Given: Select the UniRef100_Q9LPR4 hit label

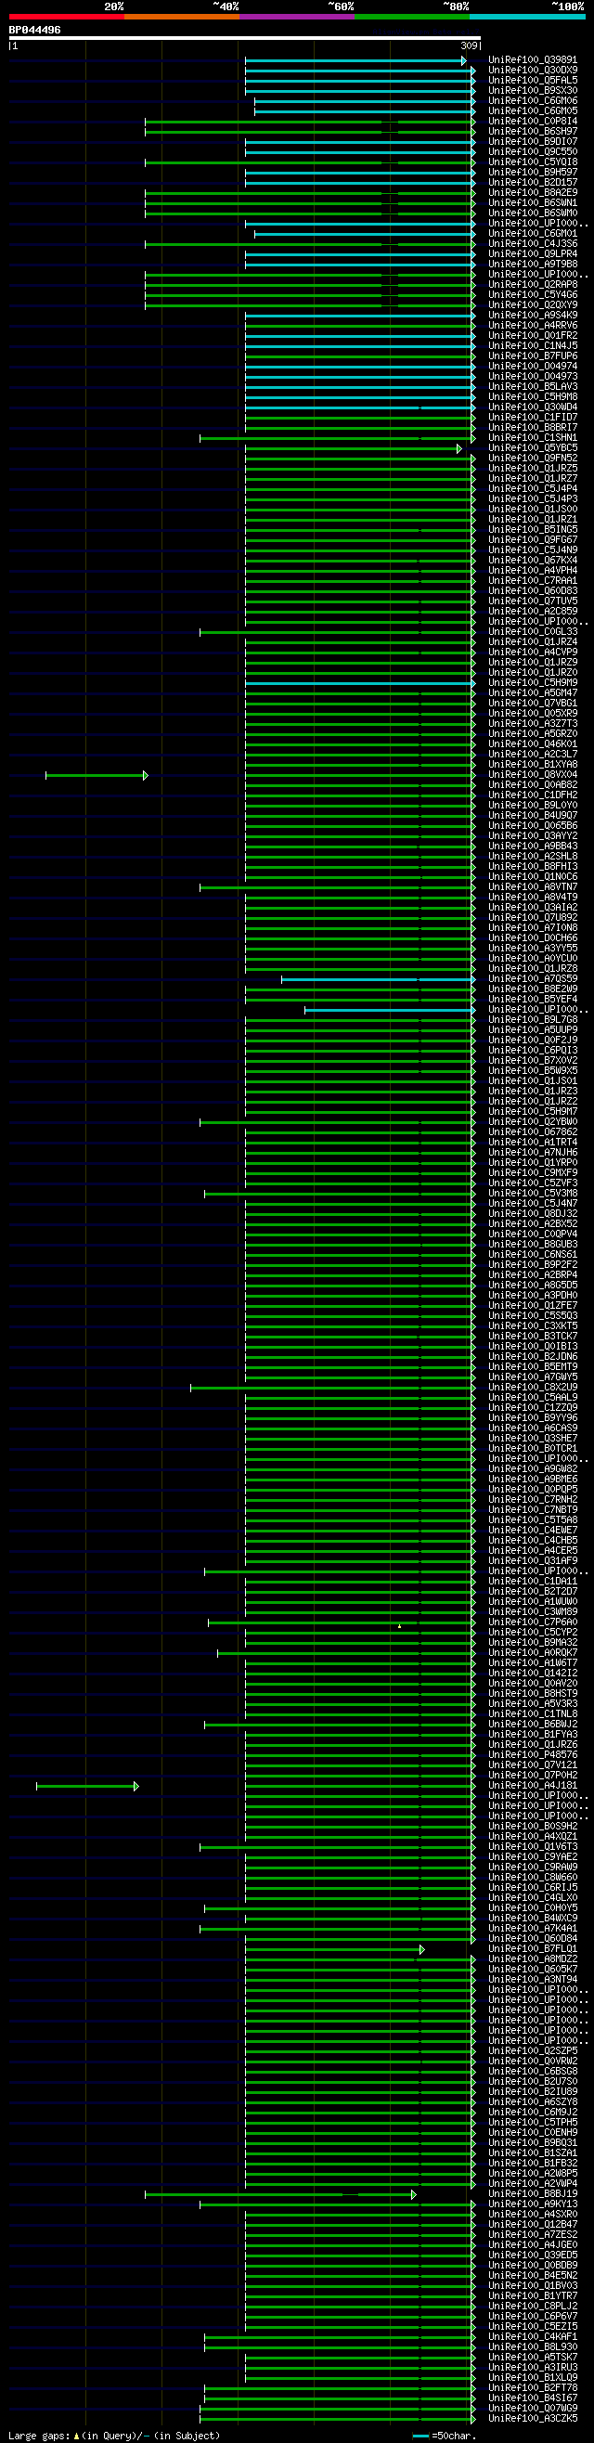Looking at the screenshot, I should 534,254.
